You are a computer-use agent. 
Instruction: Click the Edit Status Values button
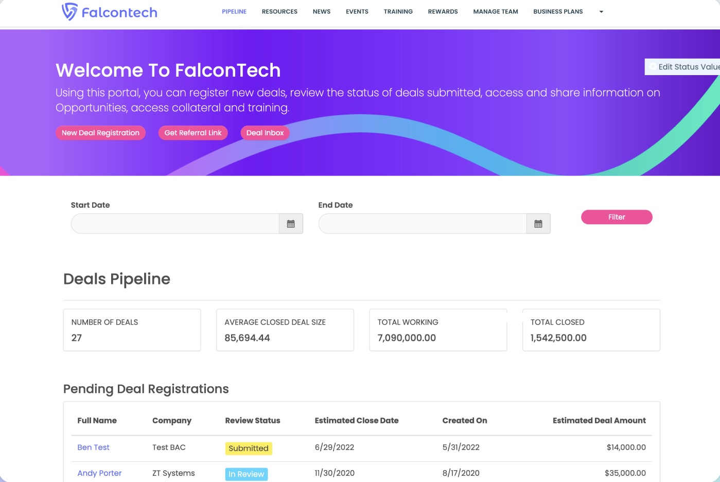[682, 67]
